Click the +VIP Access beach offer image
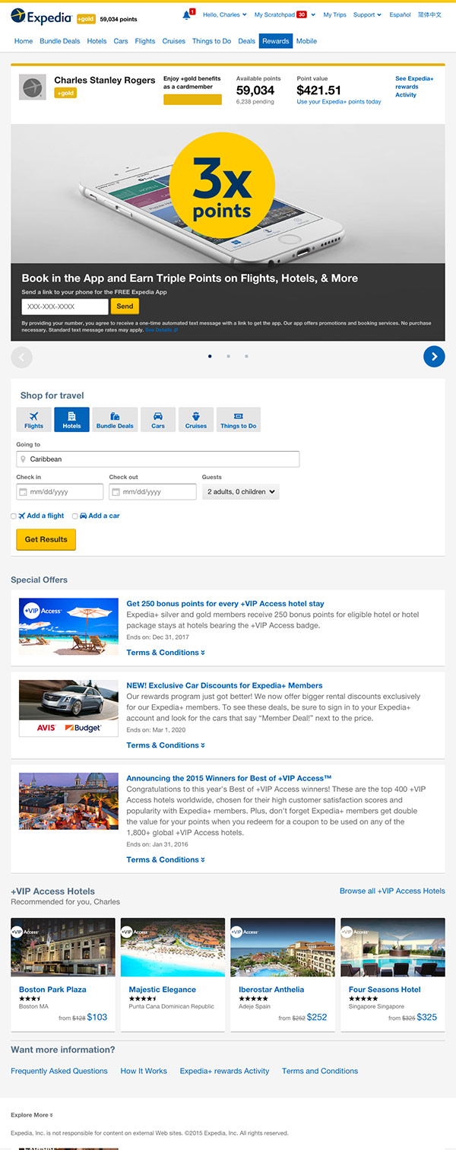Screen dimensions: 456x1150 coord(68,627)
